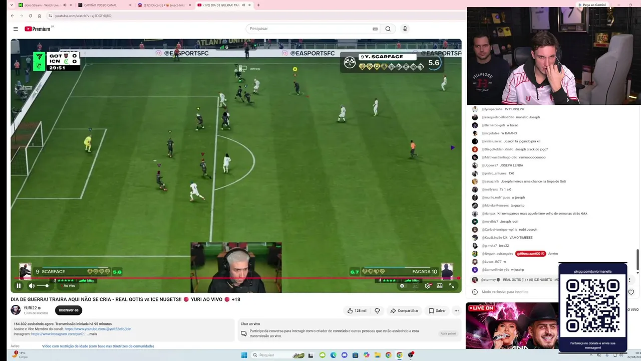Enter fullscreen video mode
This screenshot has width=641, height=361.
[x=451, y=286]
